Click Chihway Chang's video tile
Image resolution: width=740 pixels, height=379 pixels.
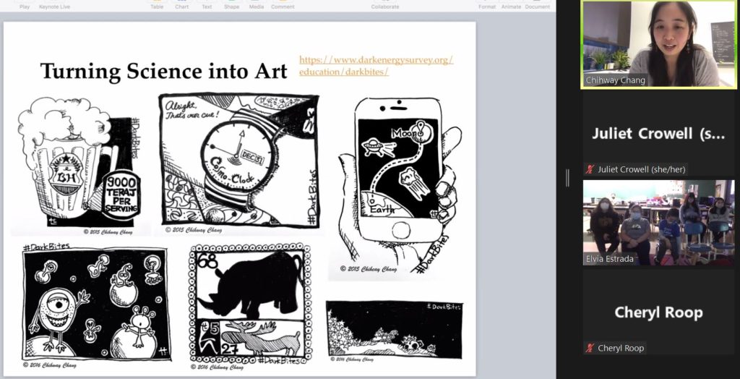pos(659,44)
